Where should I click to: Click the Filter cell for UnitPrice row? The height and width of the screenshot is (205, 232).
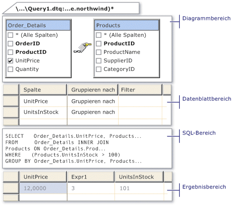pos(140,101)
